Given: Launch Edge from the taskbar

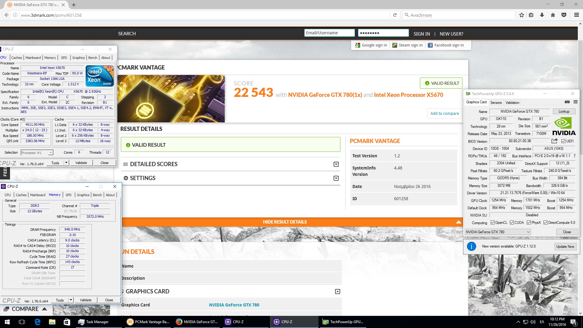Looking at the screenshot, I should click(x=37, y=322).
